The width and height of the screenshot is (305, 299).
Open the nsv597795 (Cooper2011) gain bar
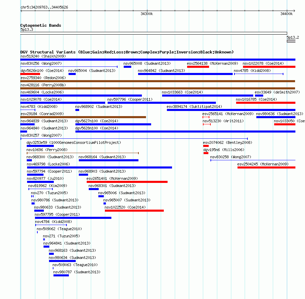73,218
